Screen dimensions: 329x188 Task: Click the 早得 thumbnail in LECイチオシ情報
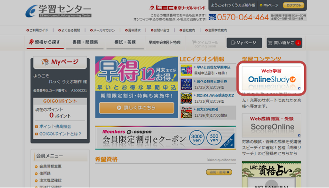[x=186, y=70]
